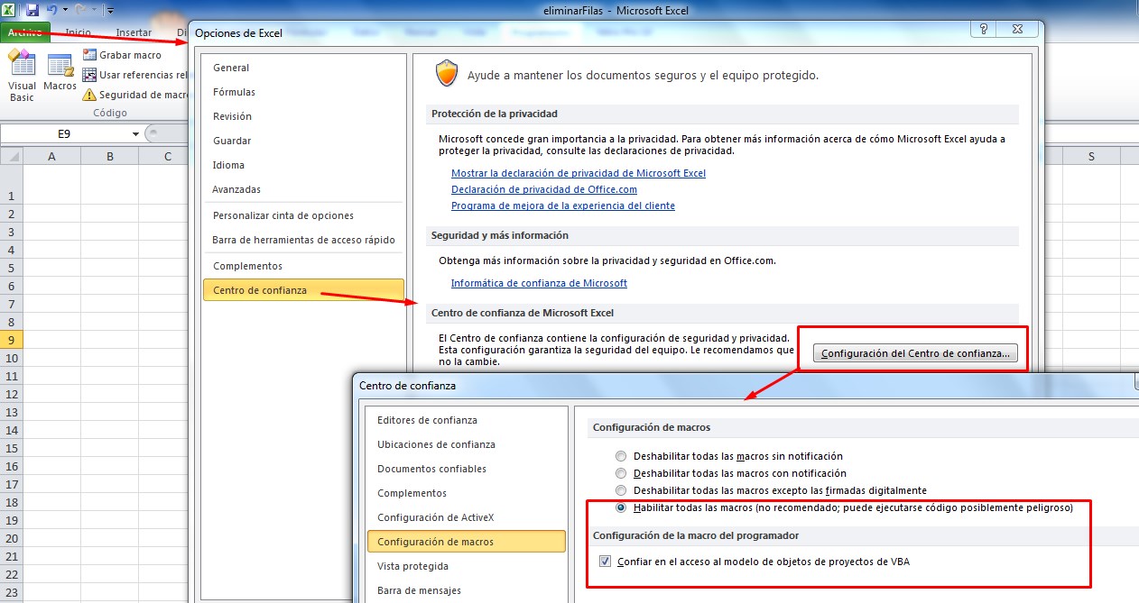Screen dimensions: 1139x603
Task: Select Configuración de ActiveX item
Action: click(466, 517)
